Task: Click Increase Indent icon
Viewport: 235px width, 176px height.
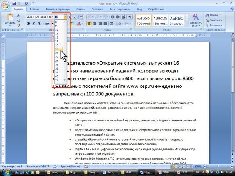Action: pyautogui.click(x=118, y=17)
